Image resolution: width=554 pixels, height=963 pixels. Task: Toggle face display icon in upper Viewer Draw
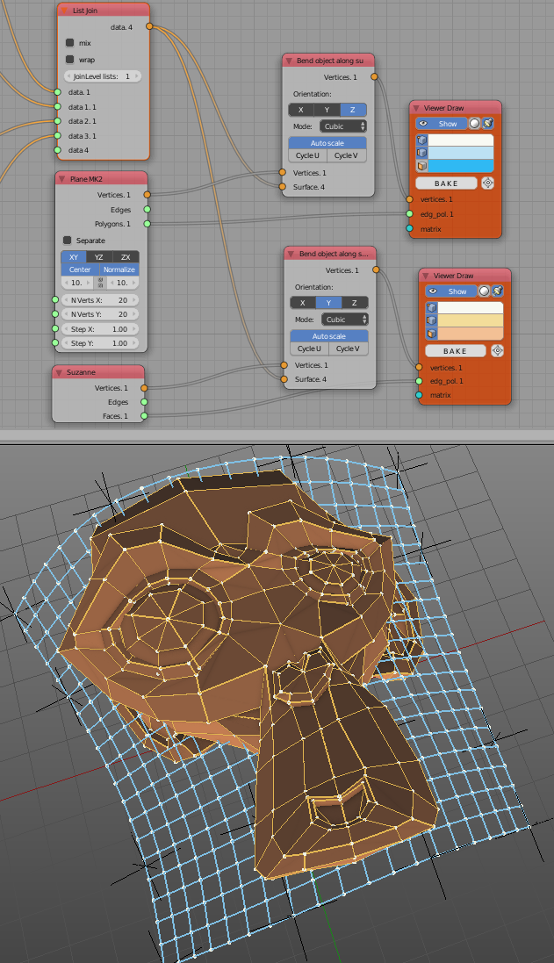click(422, 166)
